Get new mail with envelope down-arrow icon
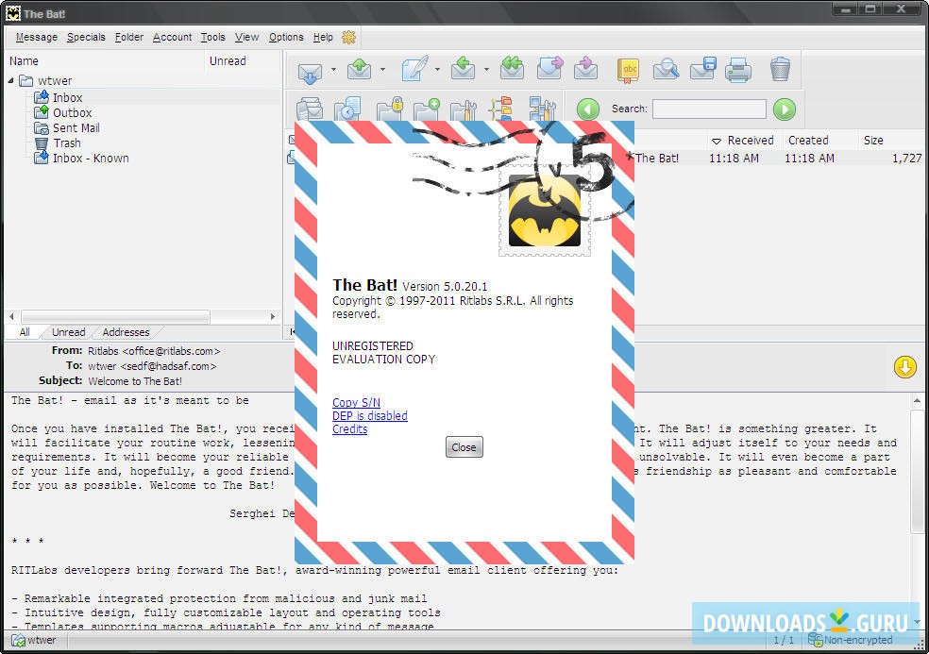The width and height of the screenshot is (929, 654). [x=310, y=71]
